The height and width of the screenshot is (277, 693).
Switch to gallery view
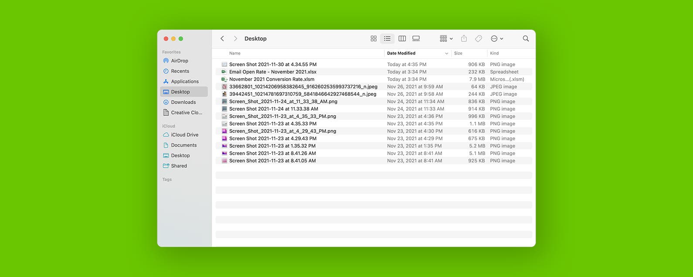[x=416, y=39]
